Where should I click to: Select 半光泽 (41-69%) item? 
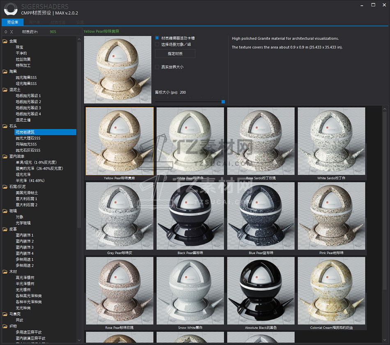click(30, 181)
